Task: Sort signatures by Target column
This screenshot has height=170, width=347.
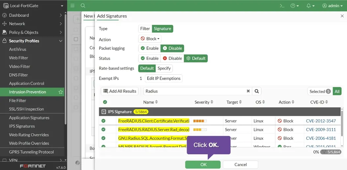Action: click(x=234, y=102)
